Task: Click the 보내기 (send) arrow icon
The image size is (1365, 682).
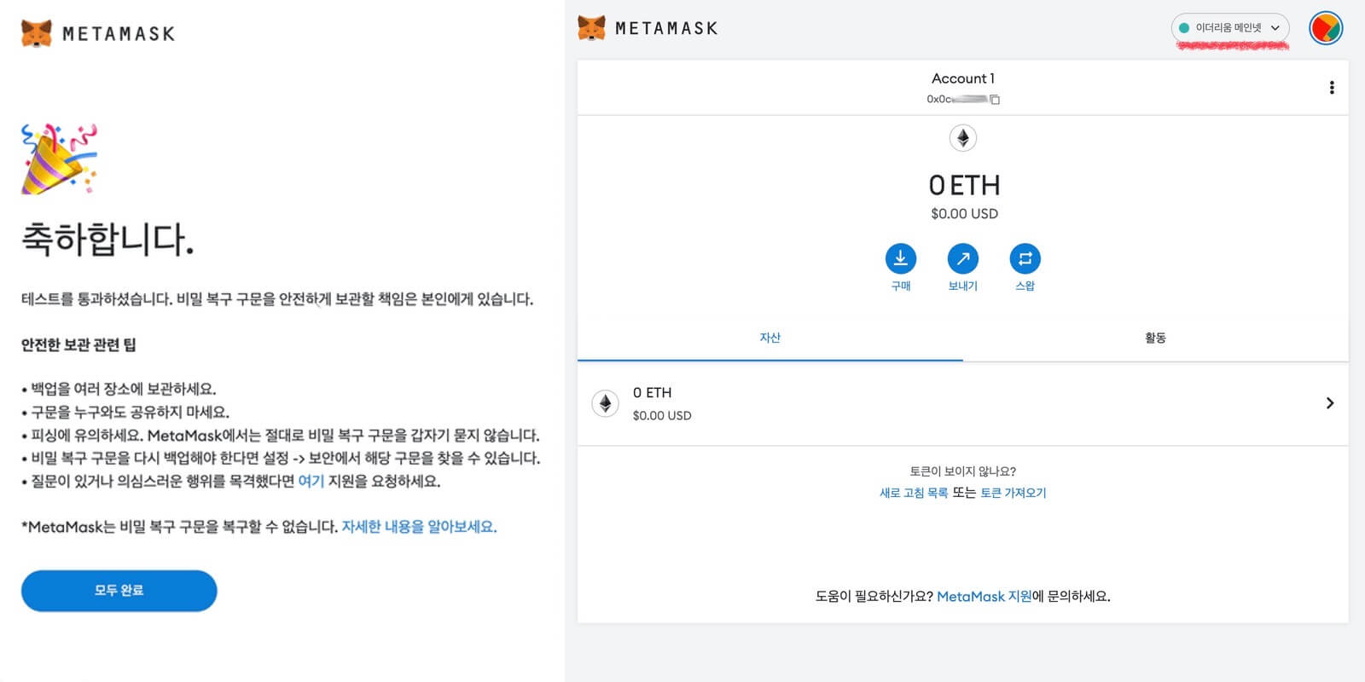Action: point(963,258)
